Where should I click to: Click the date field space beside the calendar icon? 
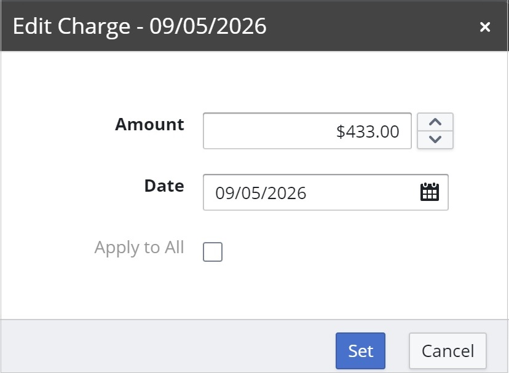coord(362,192)
